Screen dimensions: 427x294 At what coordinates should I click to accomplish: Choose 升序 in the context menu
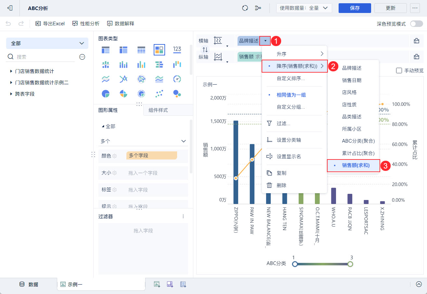coord(294,54)
